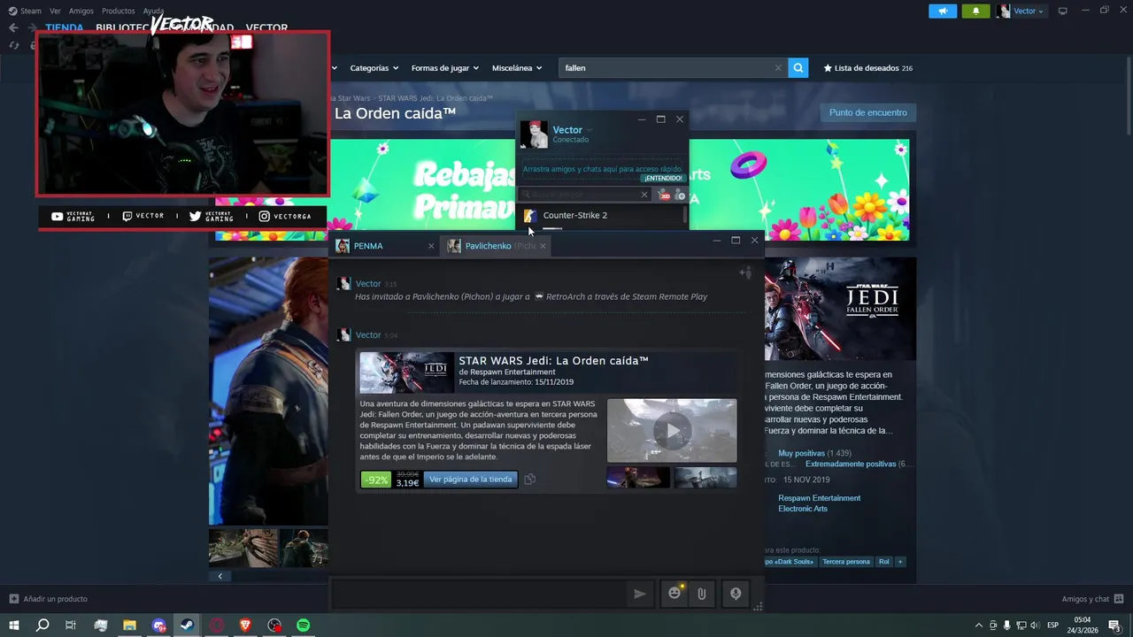Click the attach file paperclip icon
This screenshot has width=1133, height=637.
702,594
